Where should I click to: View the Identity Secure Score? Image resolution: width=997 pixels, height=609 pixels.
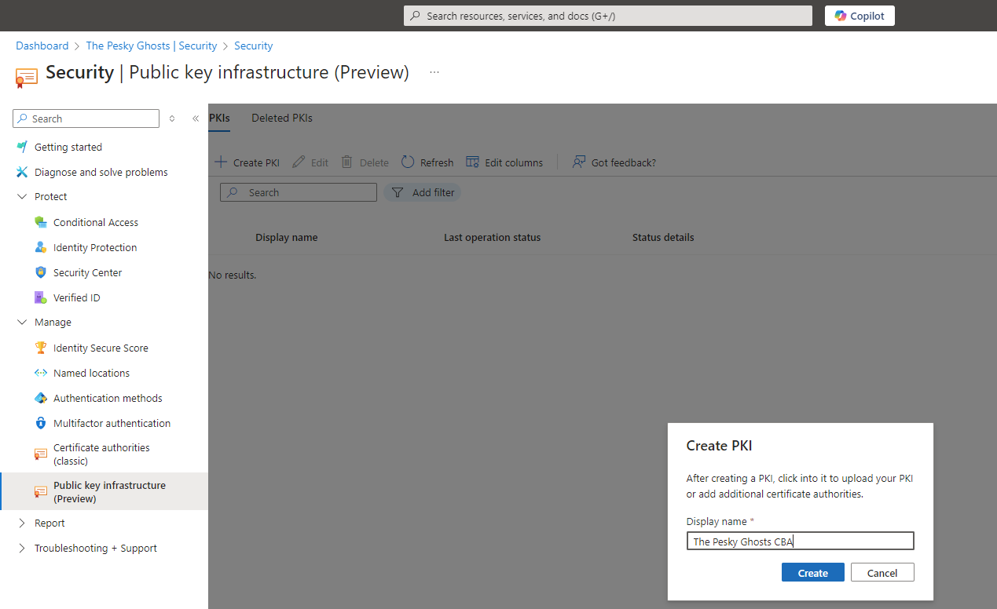pyautogui.click(x=101, y=348)
